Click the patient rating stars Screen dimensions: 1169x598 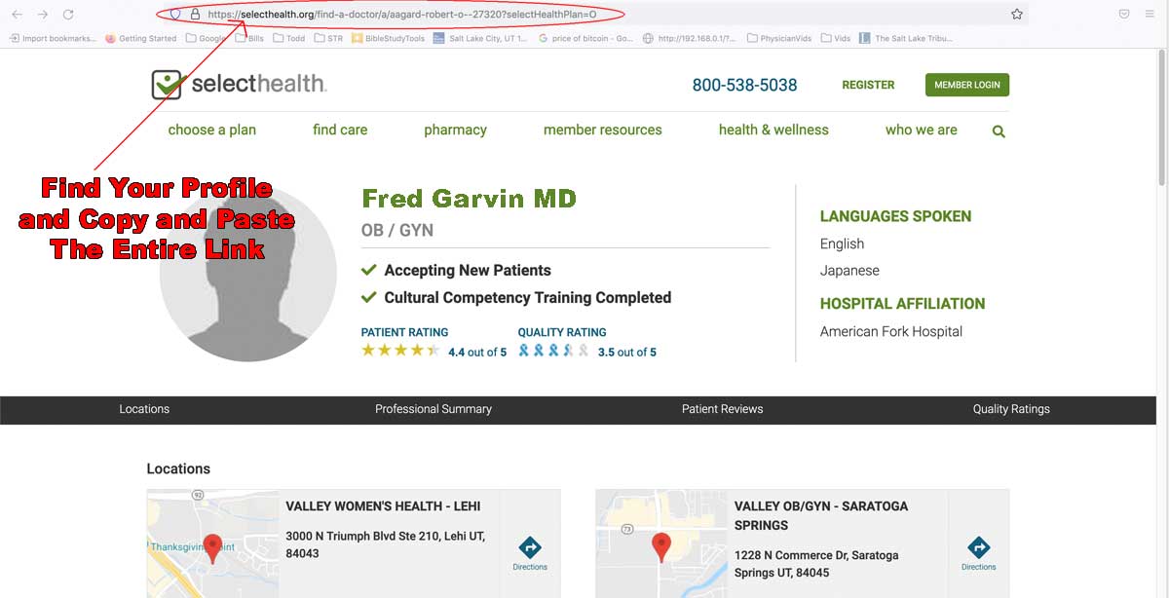pyautogui.click(x=400, y=351)
